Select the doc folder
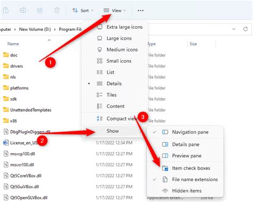Viewport: 253px width, 202px height. 10,55
